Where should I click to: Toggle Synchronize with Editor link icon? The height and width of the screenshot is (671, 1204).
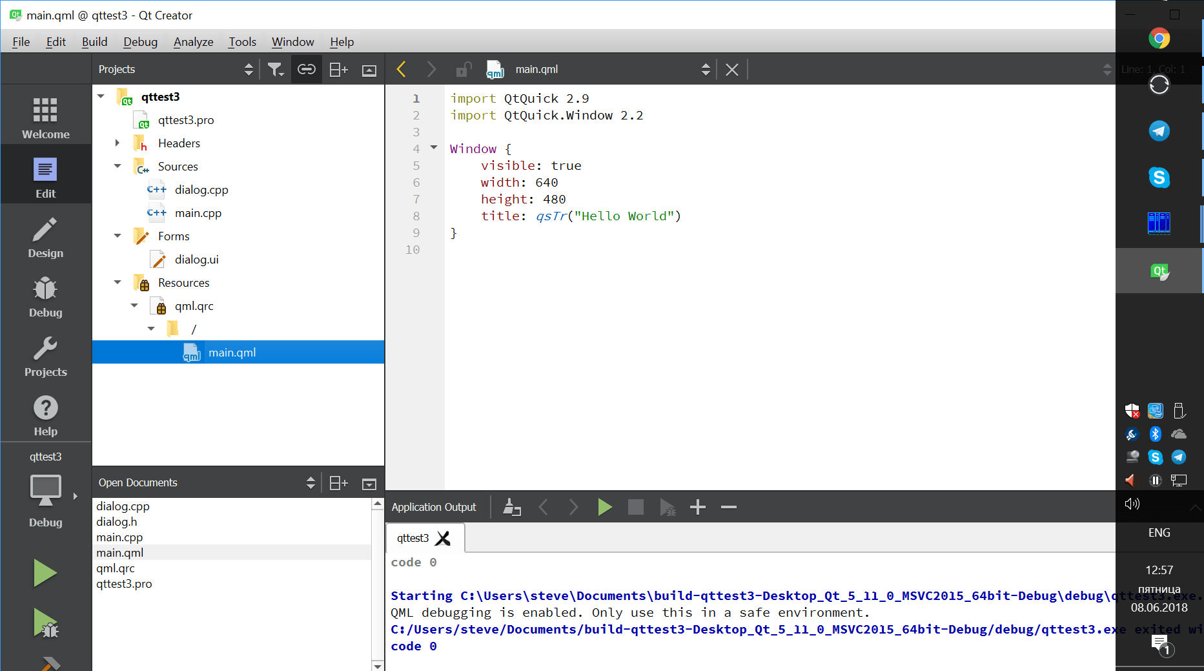coord(306,69)
